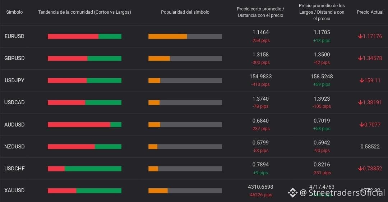Image resolution: width=388 pixels, height=202 pixels.
Task: Sort by the Símbolo column header
Action: point(14,12)
